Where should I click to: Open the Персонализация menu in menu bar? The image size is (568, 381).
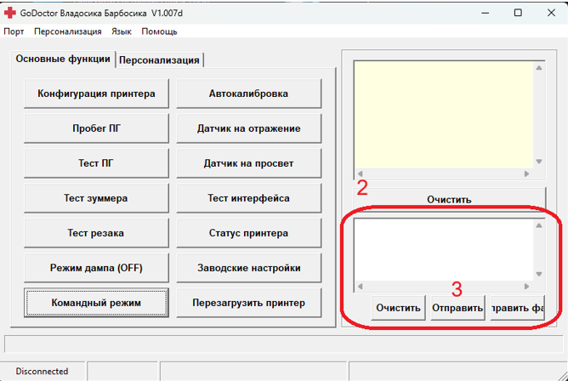click(67, 31)
